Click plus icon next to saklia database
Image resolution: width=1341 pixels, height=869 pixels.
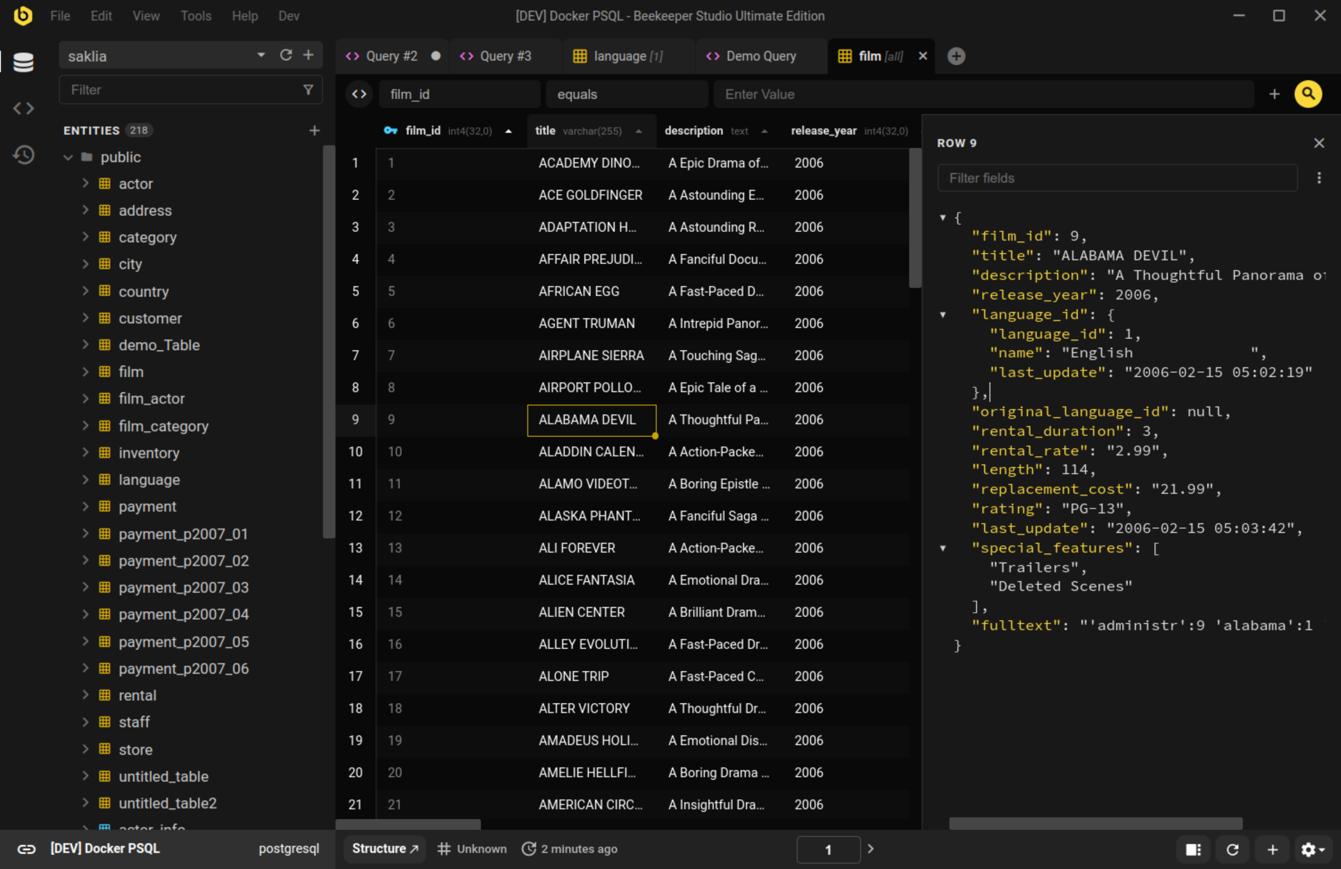[x=308, y=55]
